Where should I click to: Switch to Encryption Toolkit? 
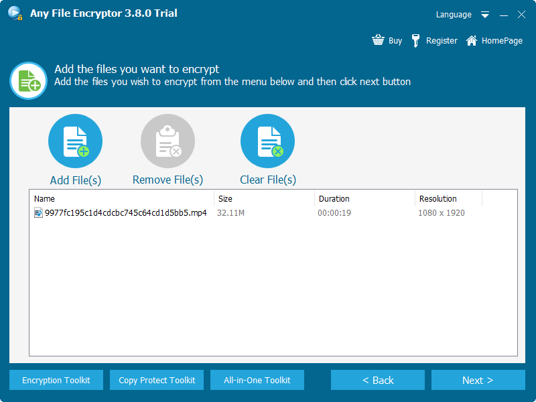click(56, 380)
